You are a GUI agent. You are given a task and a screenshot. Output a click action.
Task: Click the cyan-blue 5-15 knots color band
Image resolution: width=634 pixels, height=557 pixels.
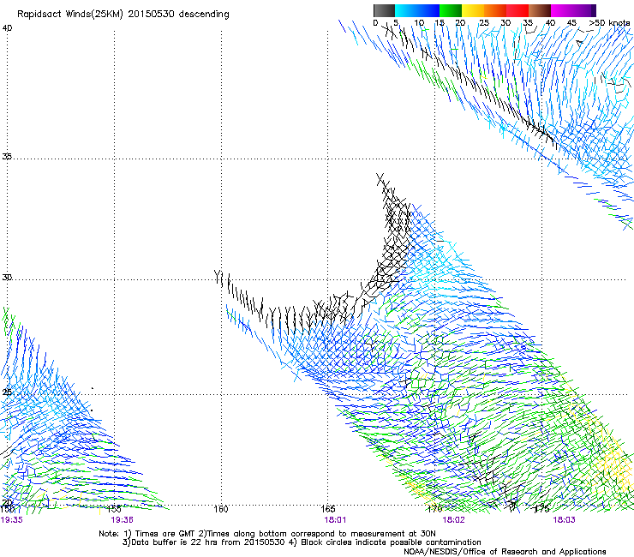coord(417,10)
